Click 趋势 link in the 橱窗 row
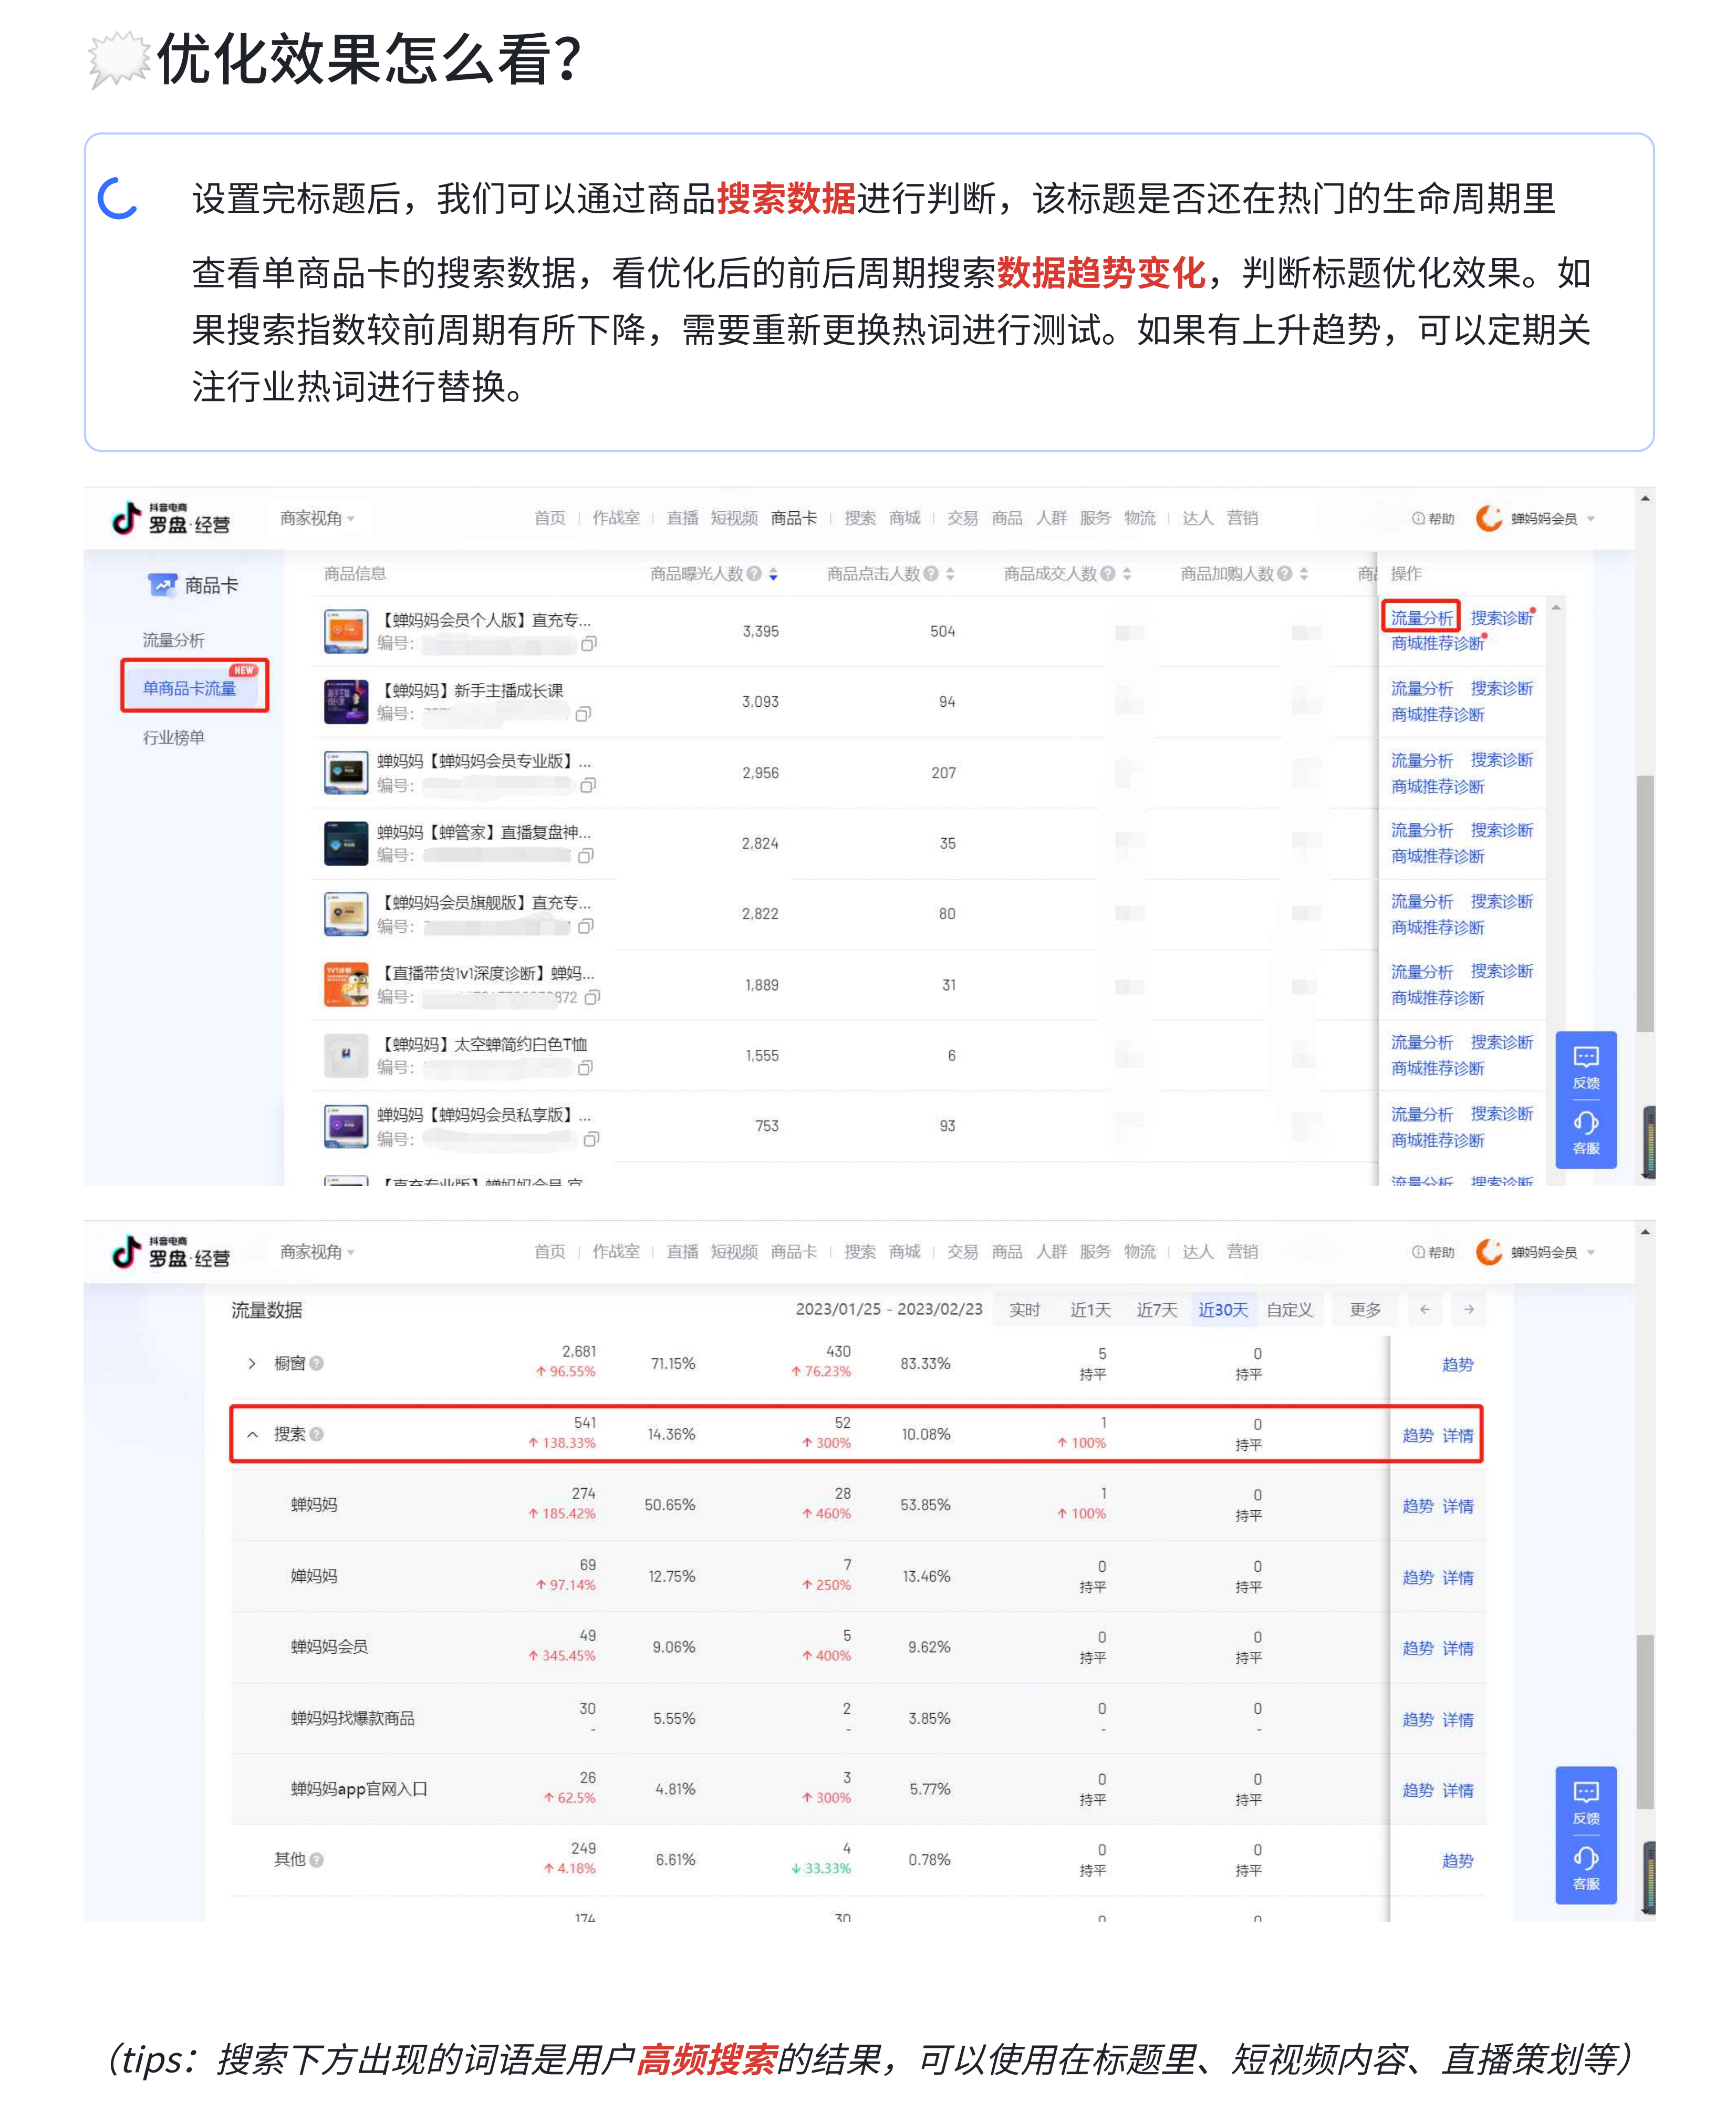 [1458, 1366]
